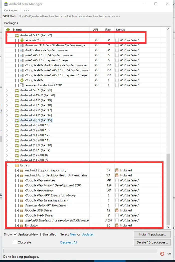This screenshot has height=262, width=175.
Task: Check the Google Play services checkbox
Action: pos(17,180)
